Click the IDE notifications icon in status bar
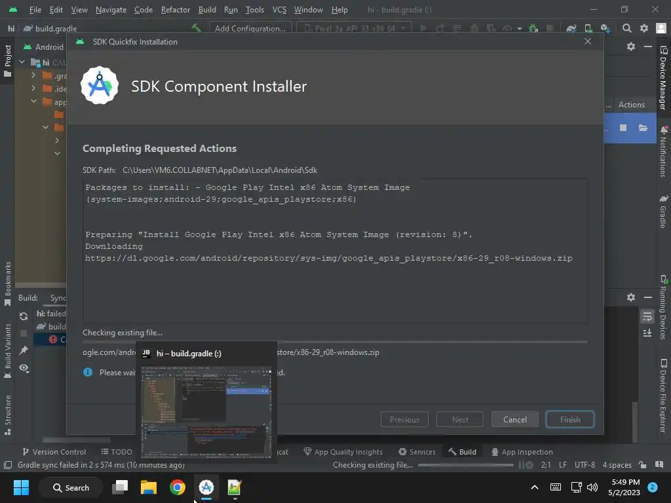The height and width of the screenshot is (503, 671). tap(659, 465)
